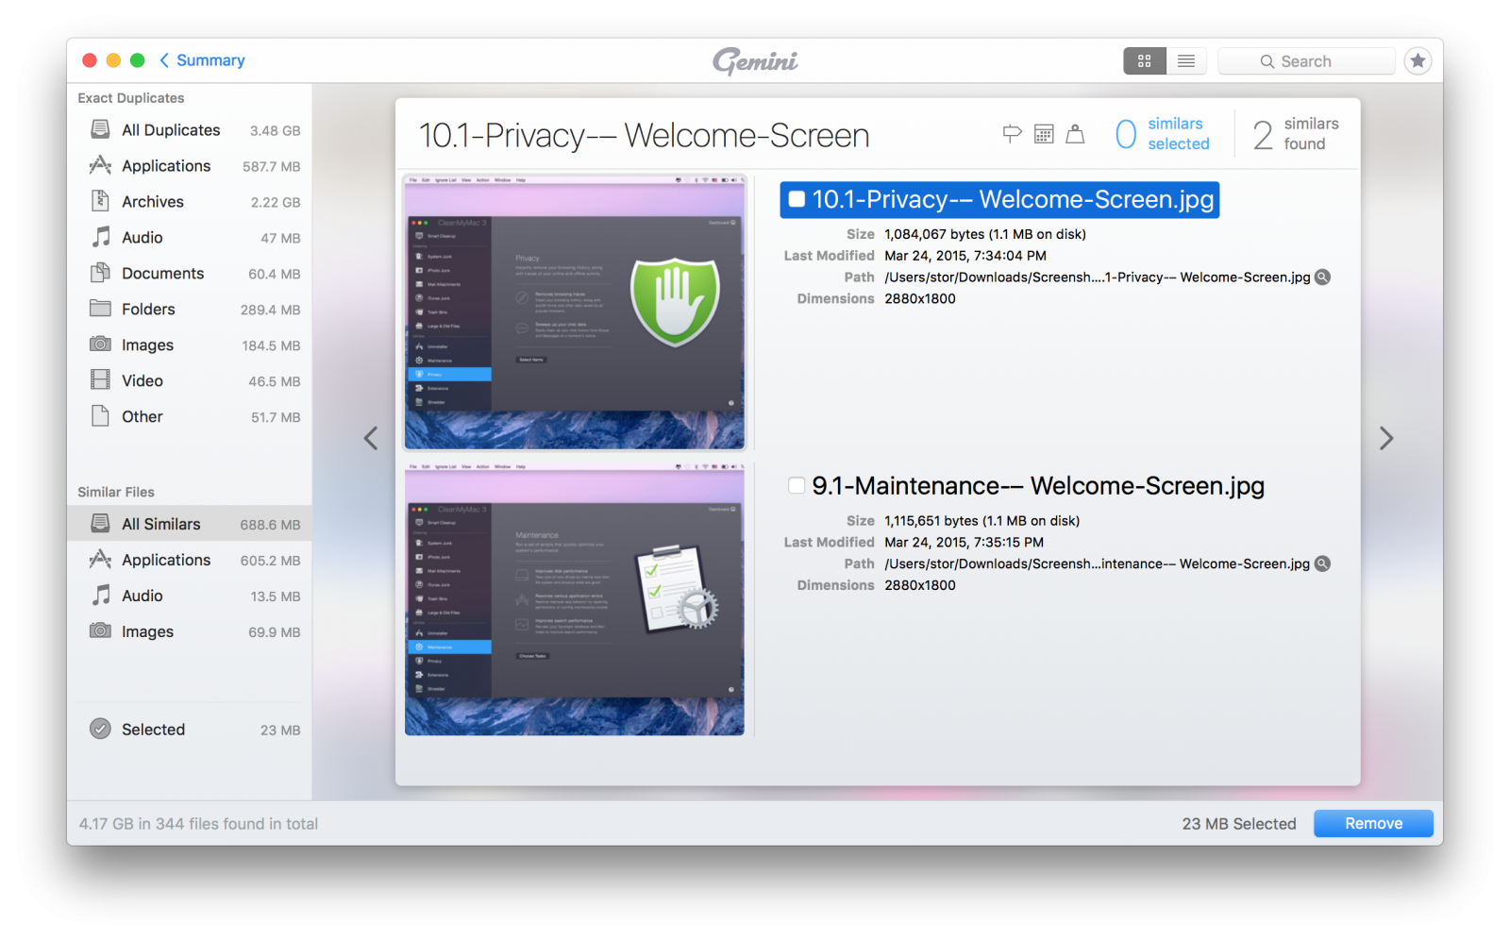Click the Similar Files section header
The image size is (1510, 941).
116,492
